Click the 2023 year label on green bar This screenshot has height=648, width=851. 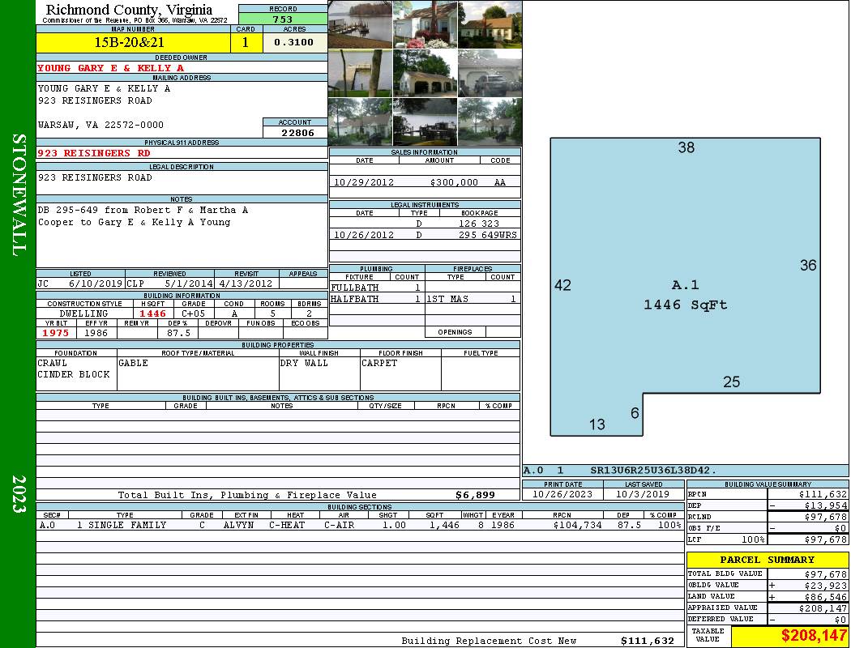point(19,494)
